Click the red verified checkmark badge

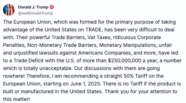51,7
